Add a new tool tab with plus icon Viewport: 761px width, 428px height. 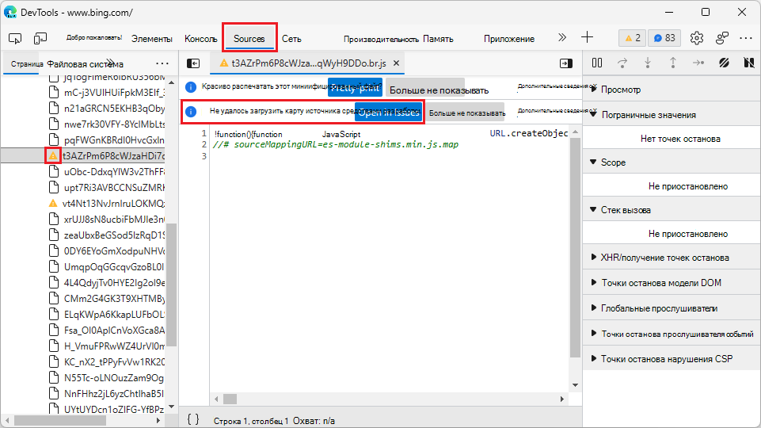tap(588, 37)
